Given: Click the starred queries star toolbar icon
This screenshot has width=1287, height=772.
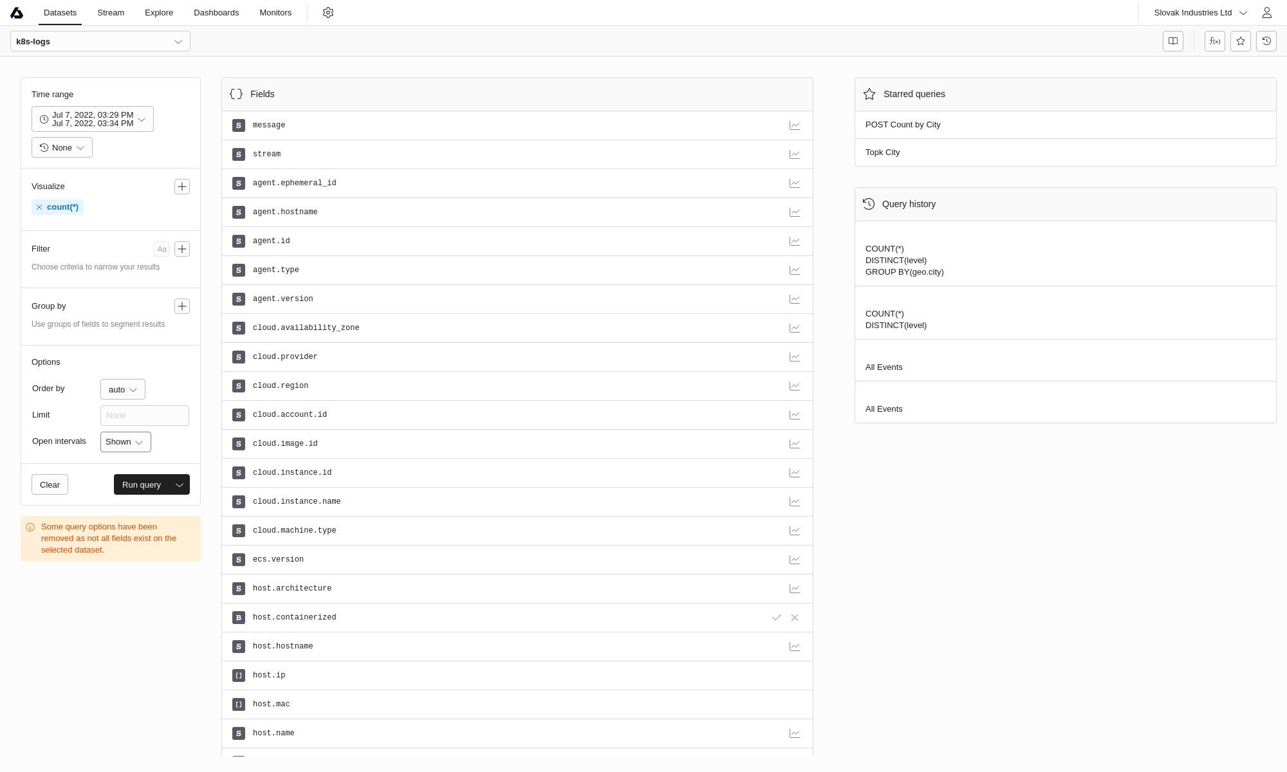Looking at the screenshot, I should (x=1241, y=41).
